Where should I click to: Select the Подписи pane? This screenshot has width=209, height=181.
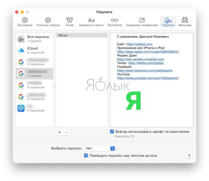click(x=168, y=22)
